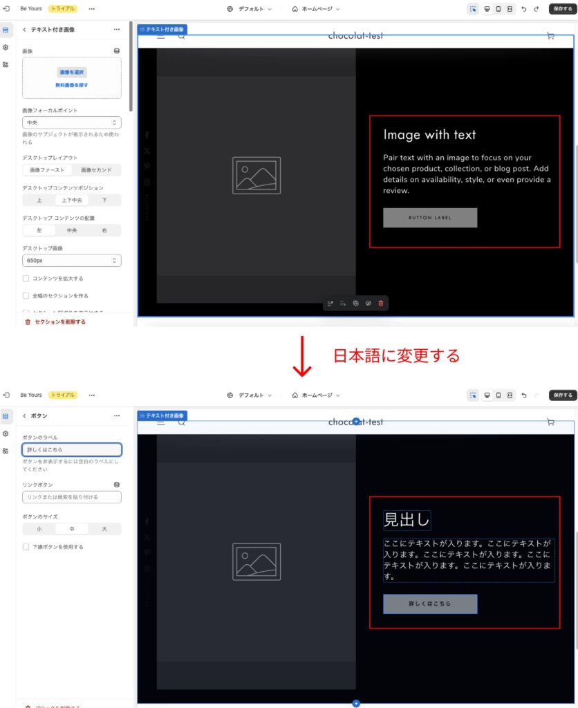
Task: Expand the デフォルト template dropdown in top editor bar
Action: tap(250, 9)
